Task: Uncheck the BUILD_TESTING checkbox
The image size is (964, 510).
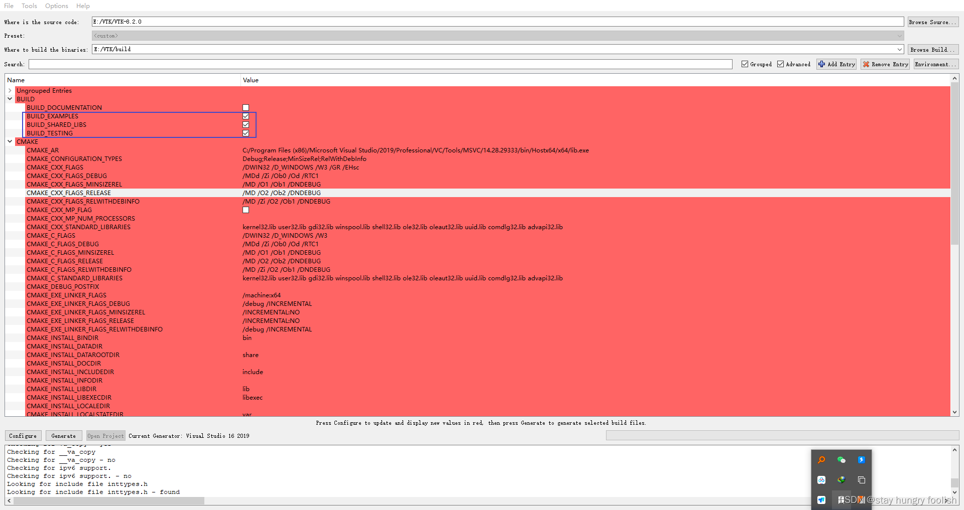Action: (246, 133)
